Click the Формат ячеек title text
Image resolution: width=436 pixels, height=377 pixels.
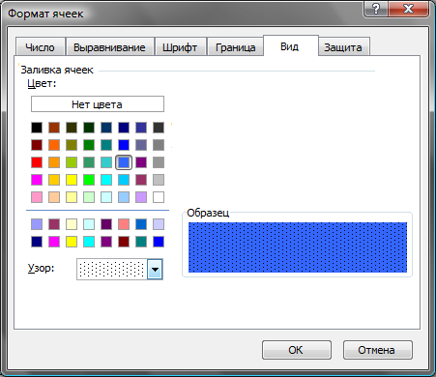pos(45,14)
